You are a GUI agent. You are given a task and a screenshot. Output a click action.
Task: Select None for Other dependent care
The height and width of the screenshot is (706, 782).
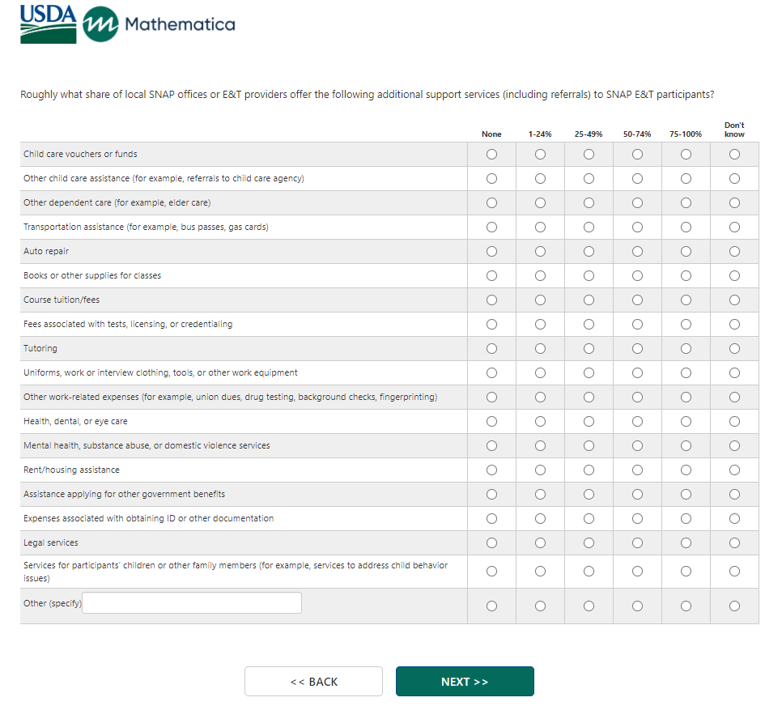(491, 203)
